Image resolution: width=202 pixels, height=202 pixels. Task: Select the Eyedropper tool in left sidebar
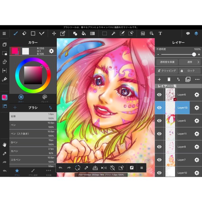click(x=4, y=154)
